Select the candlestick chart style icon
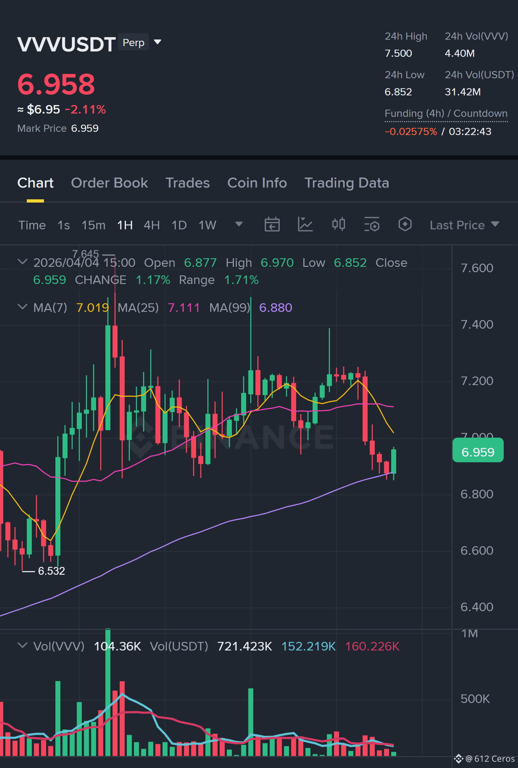518x768 pixels. (x=338, y=224)
